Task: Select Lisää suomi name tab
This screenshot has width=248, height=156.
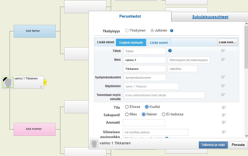Action: click(x=159, y=42)
